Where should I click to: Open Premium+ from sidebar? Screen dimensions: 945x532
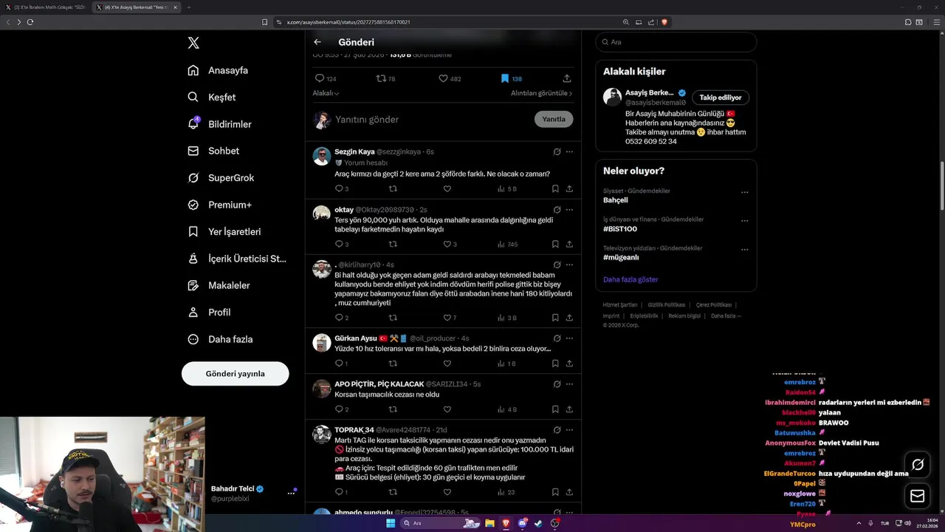coord(219,205)
